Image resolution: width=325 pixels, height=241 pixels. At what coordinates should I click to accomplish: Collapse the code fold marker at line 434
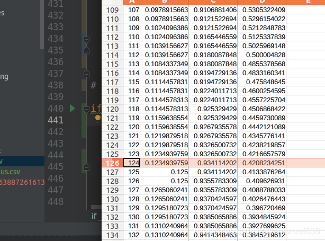[x=86, y=39]
